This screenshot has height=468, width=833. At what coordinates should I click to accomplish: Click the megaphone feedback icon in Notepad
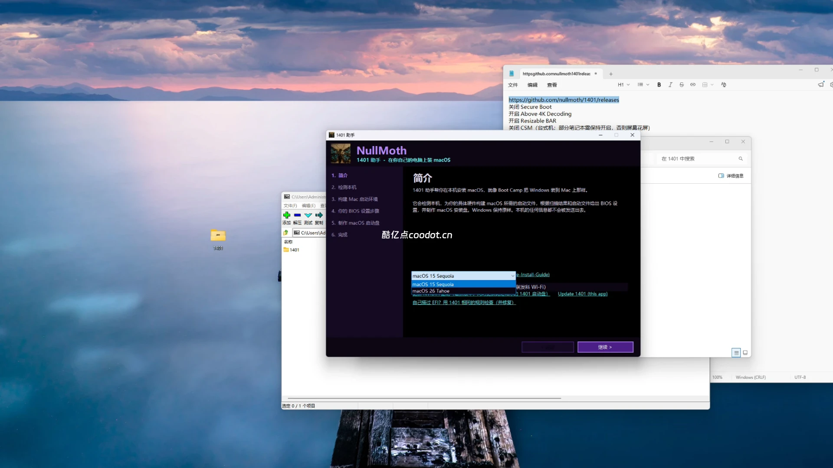click(820, 84)
